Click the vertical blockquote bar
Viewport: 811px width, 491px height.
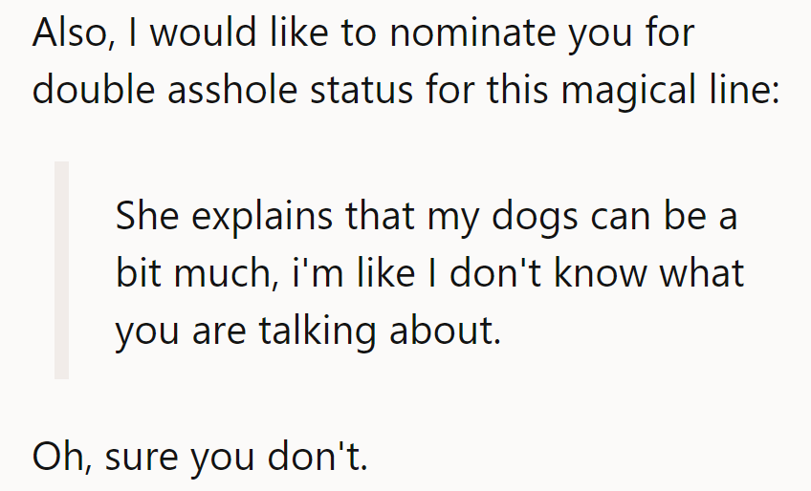(x=61, y=270)
